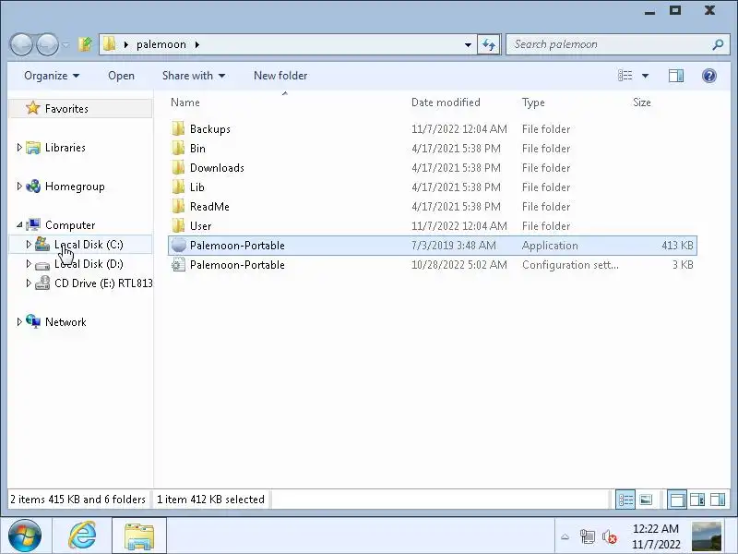Image resolution: width=738 pixels, height=554 pixels.
Task: Click Windows Explorer taskbar button
Action: pyautogui.click(x=139, y=536)
